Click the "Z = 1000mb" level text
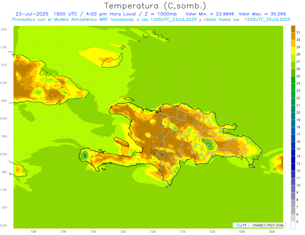The width and height of the screenshot is (305, 235). pos(159,14)
